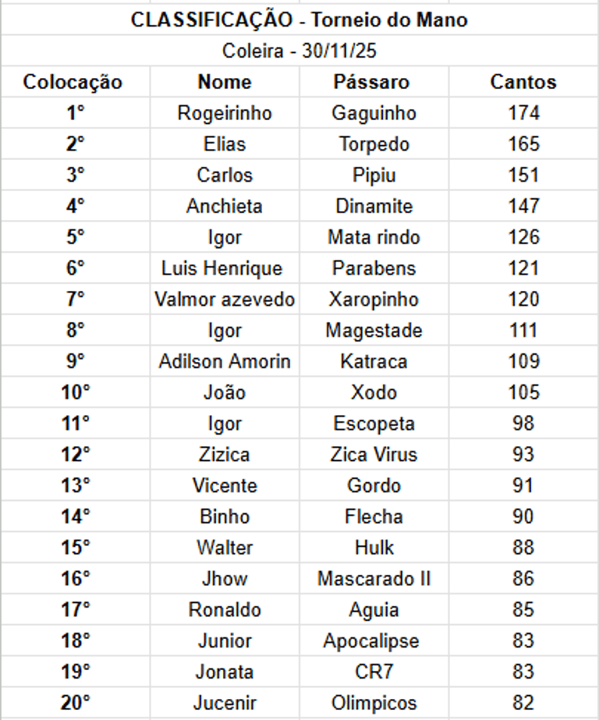Select the 'Jucenir' name cell
Image resolution: width=599 pixels, height=720 pixels.
[225, 703]
